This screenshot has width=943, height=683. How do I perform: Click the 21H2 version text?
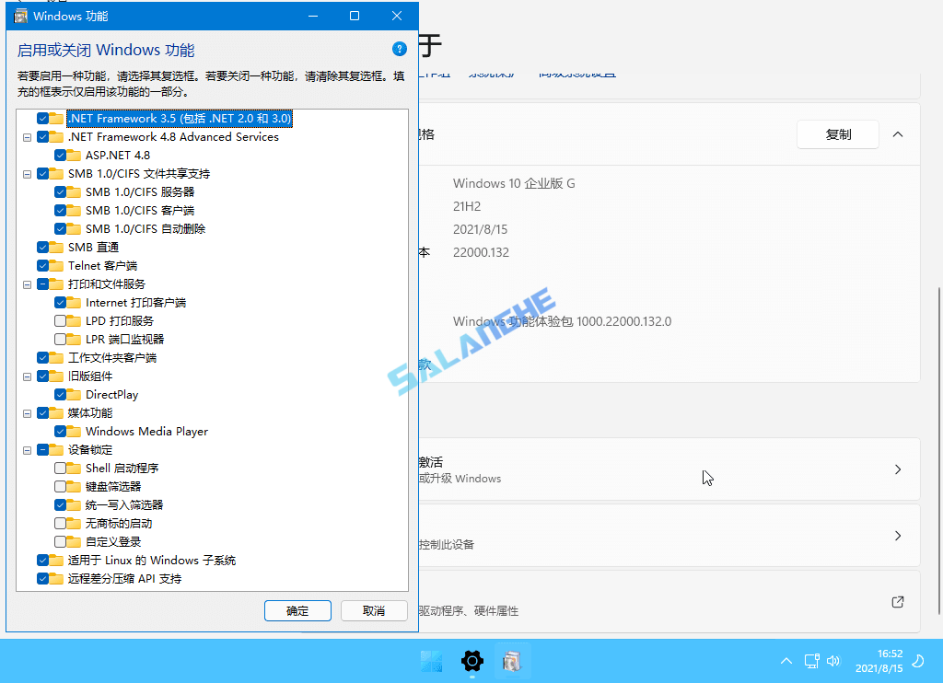(467, 206)
